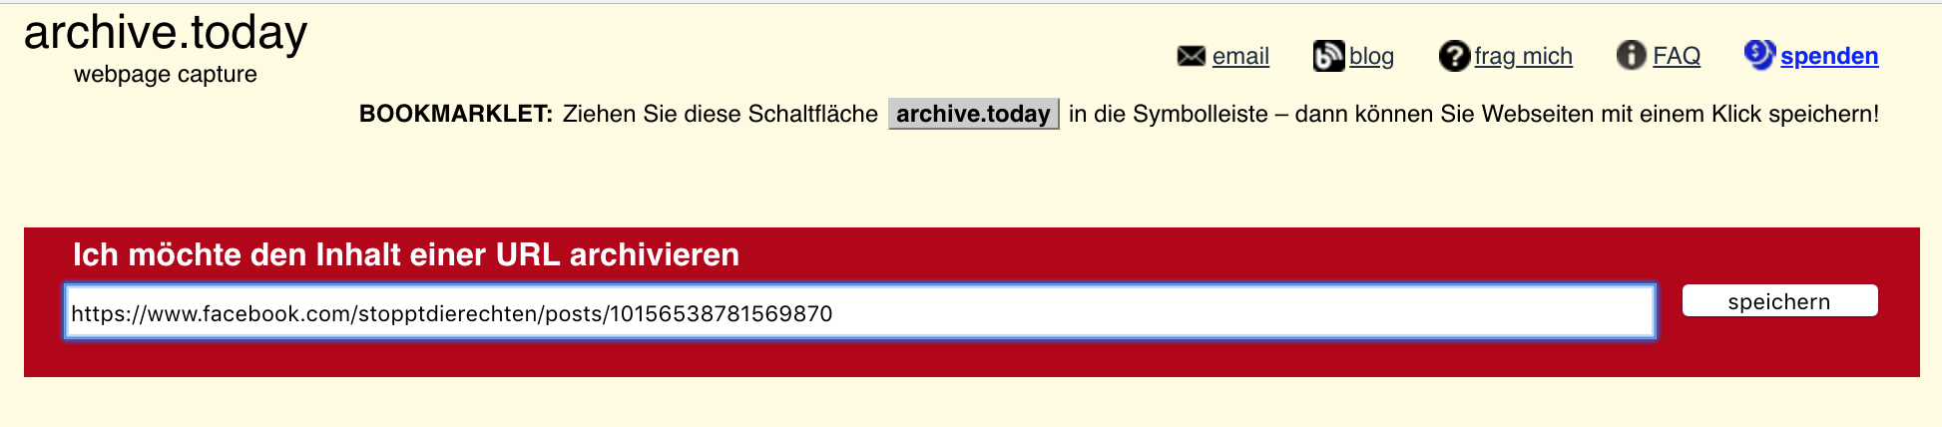Image resolution: width=1942 pixels, height=427 pixels.
Task: Click the speichern button to save URL
Action: tap(1779, 301)
